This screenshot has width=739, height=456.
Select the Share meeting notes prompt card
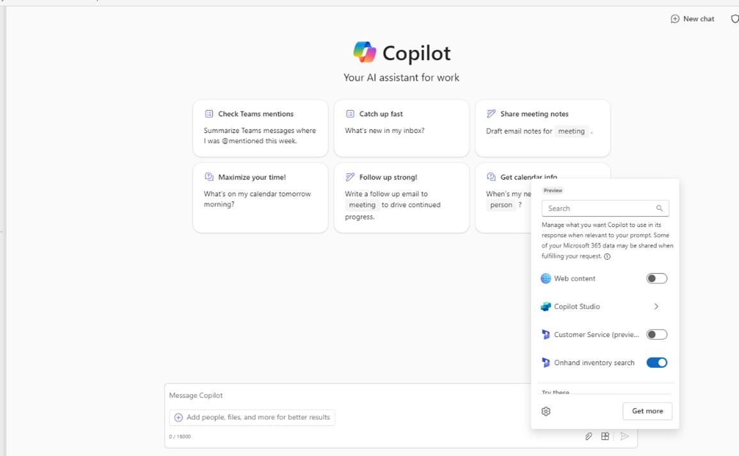click(x=543, y=128)
